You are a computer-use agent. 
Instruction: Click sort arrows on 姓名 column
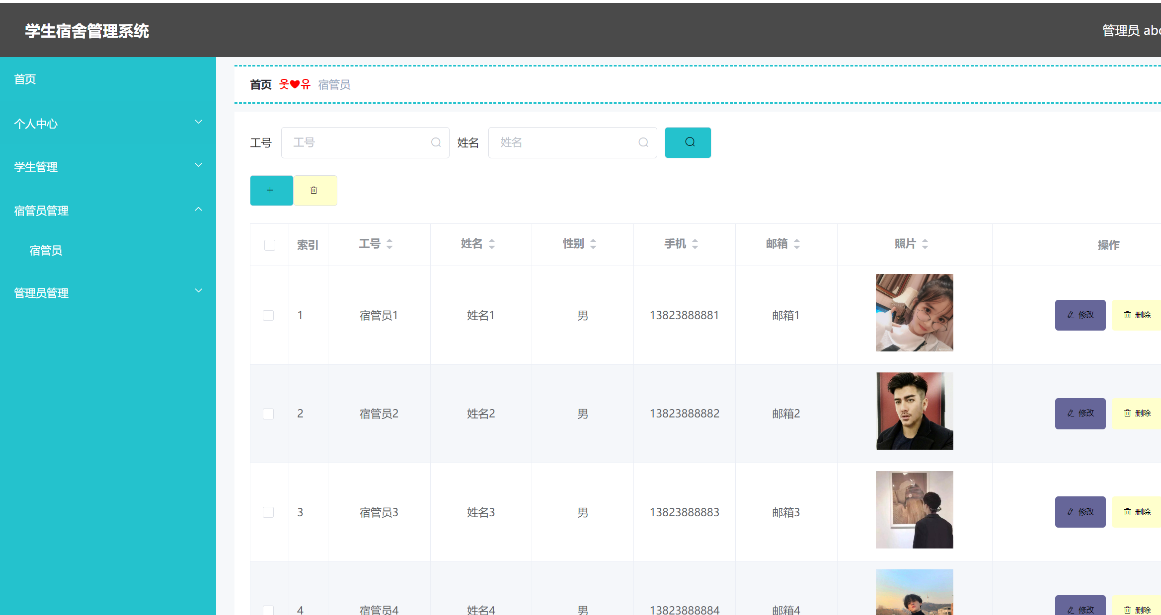pyautogui.click(x=491, y=244)
